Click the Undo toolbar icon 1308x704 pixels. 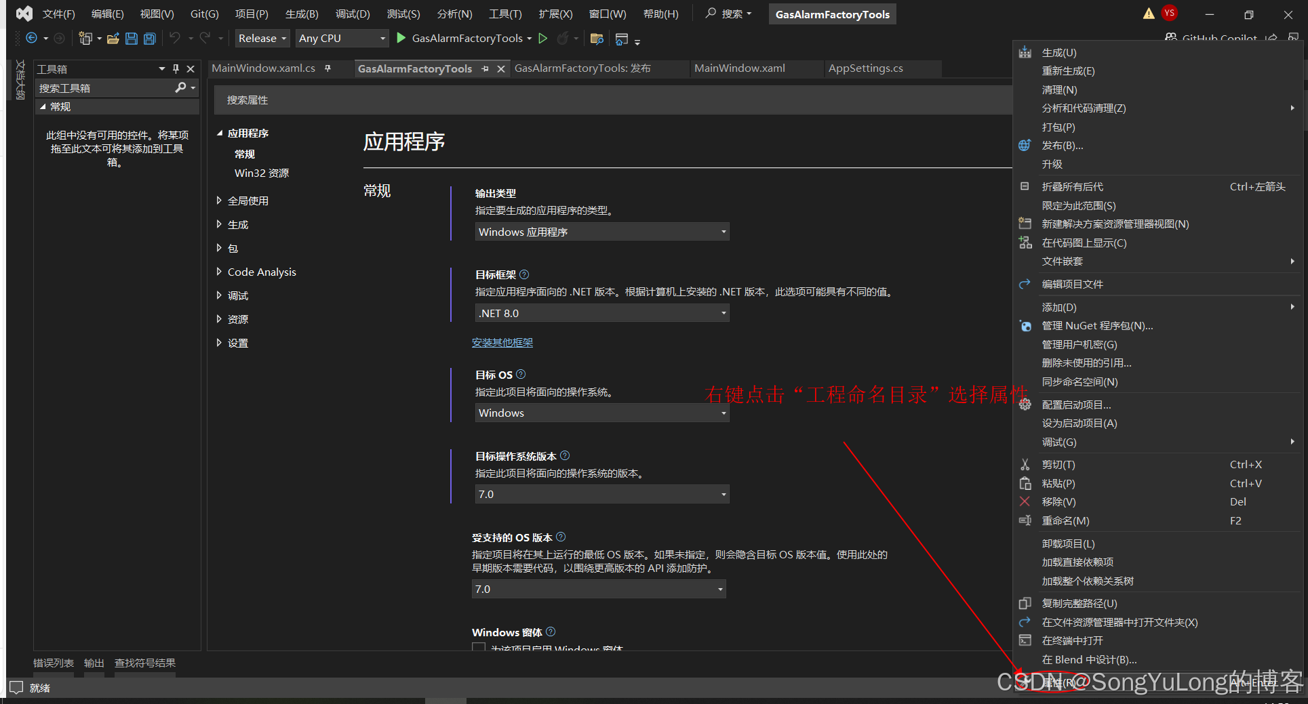click(176, 39)
